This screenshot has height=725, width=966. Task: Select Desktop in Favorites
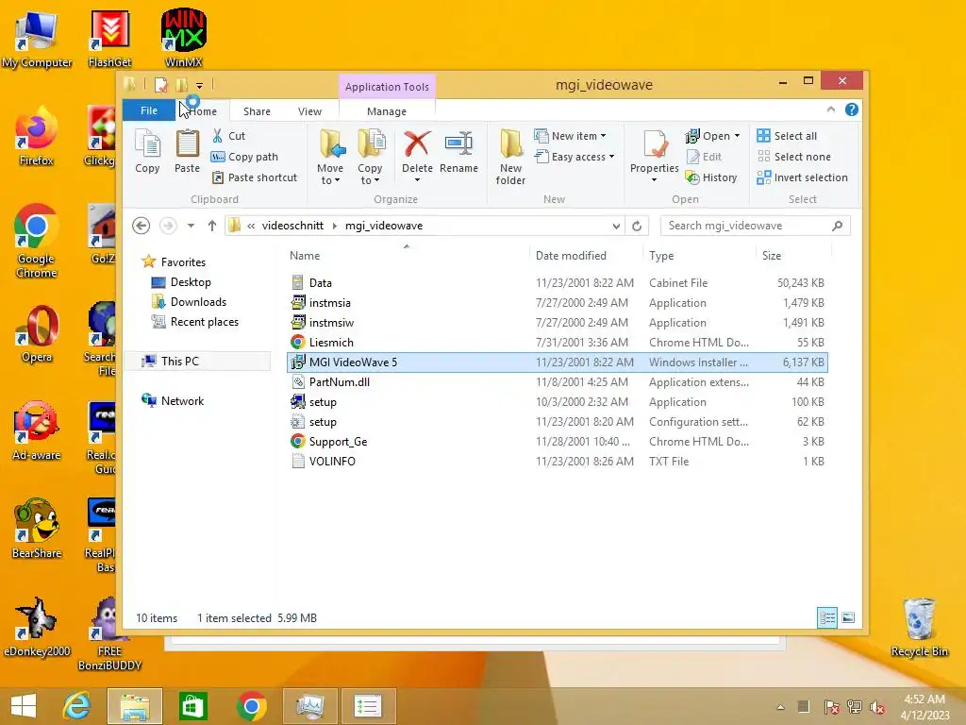point(191,281)
